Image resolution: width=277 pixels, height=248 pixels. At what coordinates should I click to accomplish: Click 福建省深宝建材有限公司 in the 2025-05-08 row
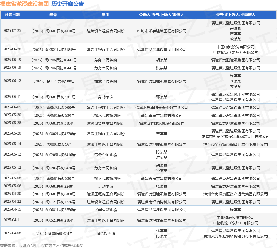pyautogui.click(x=162, y=178)
